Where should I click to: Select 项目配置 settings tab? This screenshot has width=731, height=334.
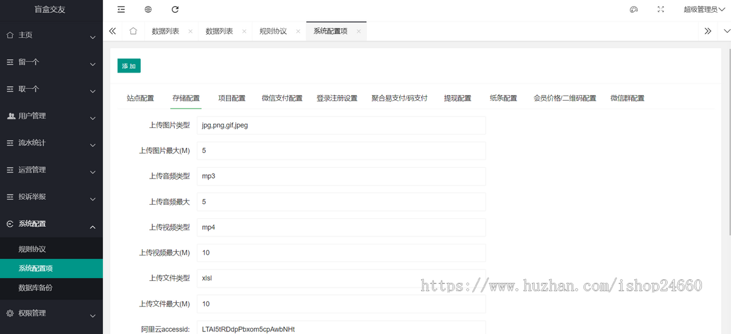click(231, 98)
